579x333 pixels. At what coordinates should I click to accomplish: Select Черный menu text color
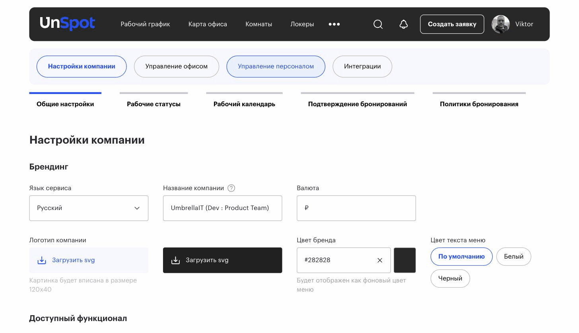click(x=450, y=278)
